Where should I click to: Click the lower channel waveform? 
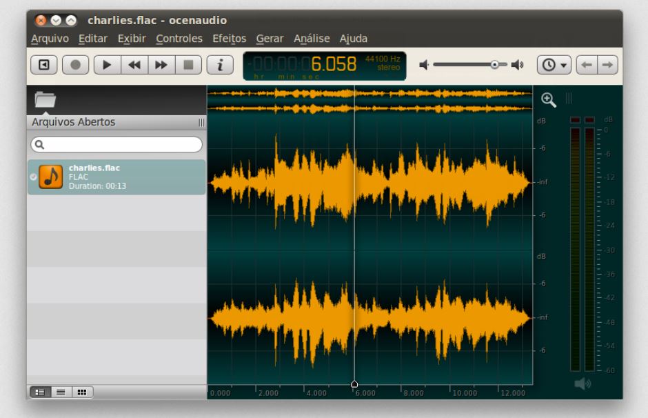tap(370, 317)
